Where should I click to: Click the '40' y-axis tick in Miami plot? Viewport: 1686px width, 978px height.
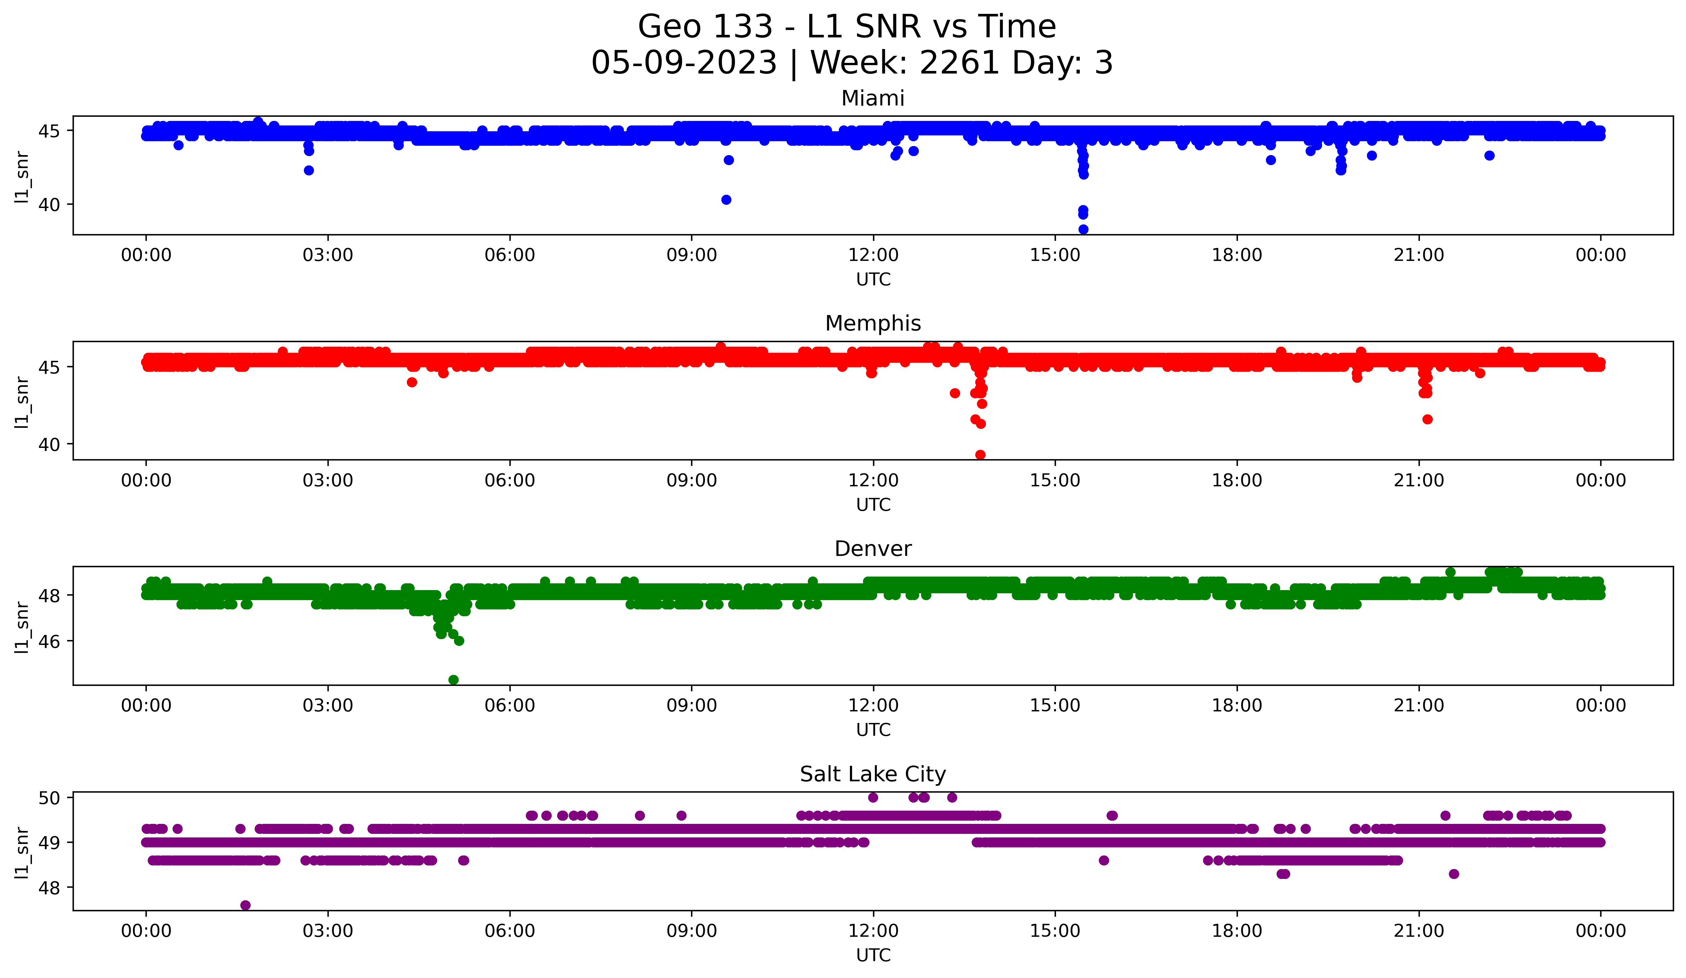[49, 204]
